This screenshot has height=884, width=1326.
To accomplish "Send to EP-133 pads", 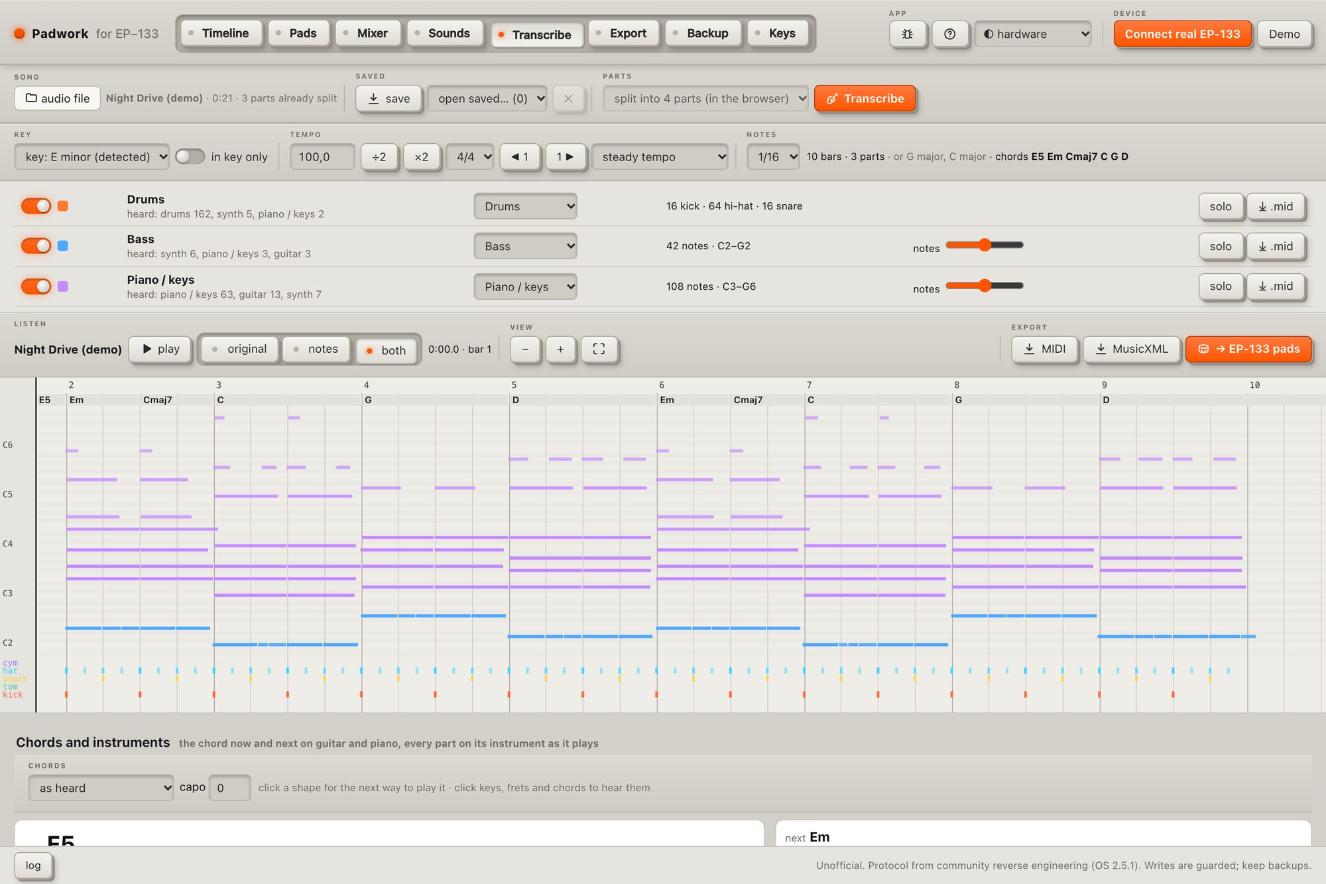I will [1248, 349].
